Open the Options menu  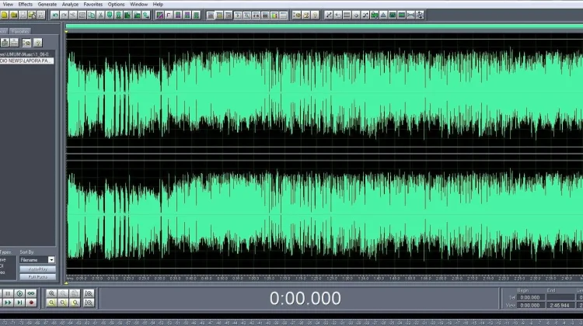[116, 5]
